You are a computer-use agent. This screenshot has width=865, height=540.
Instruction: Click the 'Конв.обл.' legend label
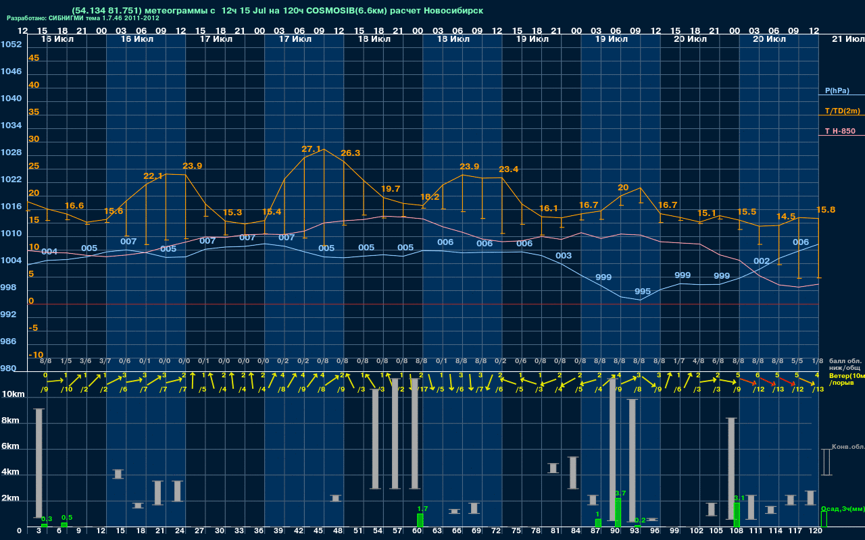(x=848, y=447)
